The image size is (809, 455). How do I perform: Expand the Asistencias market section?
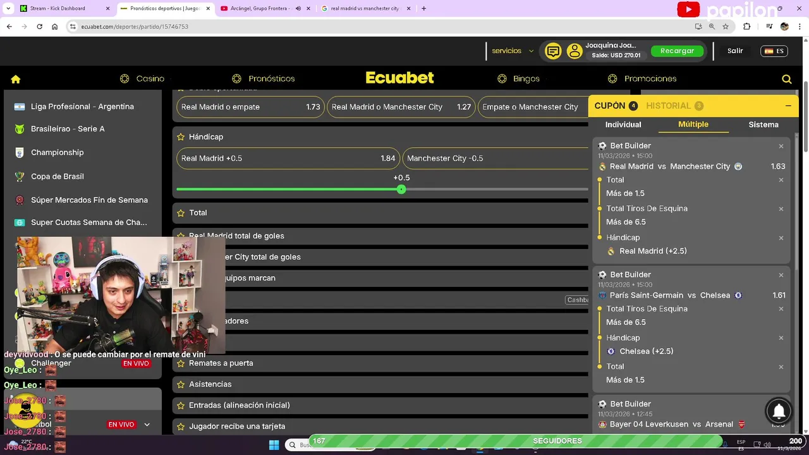381,384
